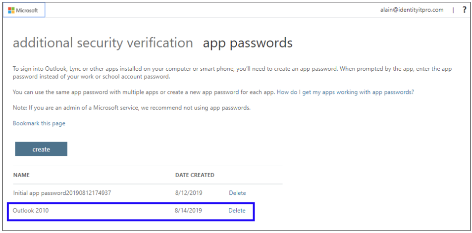
Task: Open 'How do I get my apps working' link
Action: pos(345,93)
